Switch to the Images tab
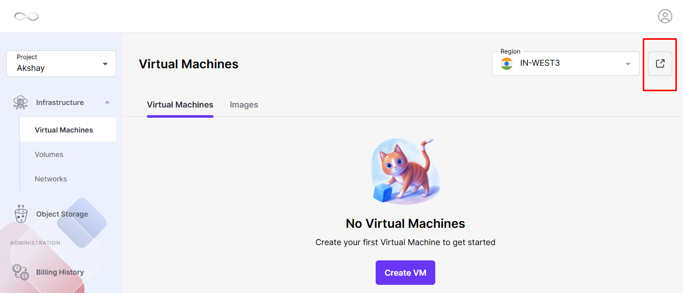The height and width of the screenshot is (293, 683). coord(244,104)
